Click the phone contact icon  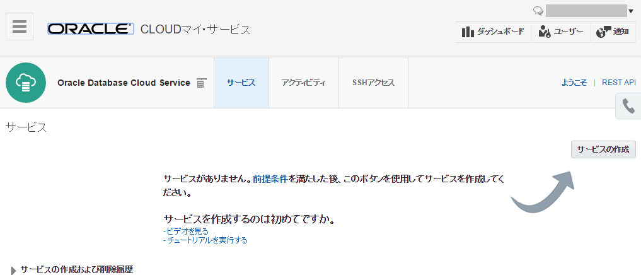628,106
